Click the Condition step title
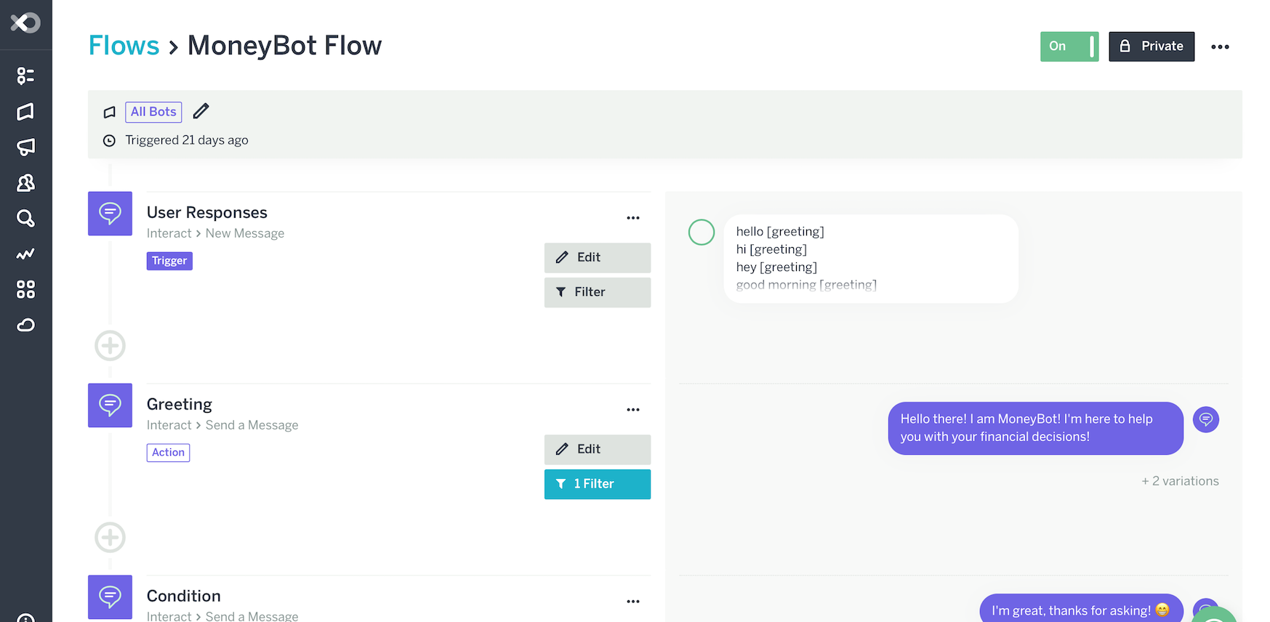Image resolution: width=1270 pixels, height=622 pixels. click(x=184, y=596)
